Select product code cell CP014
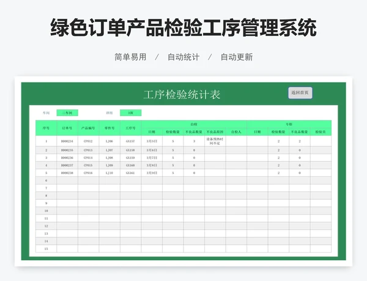The height and width of the screenshot is (281, 367). pos(88,158)
